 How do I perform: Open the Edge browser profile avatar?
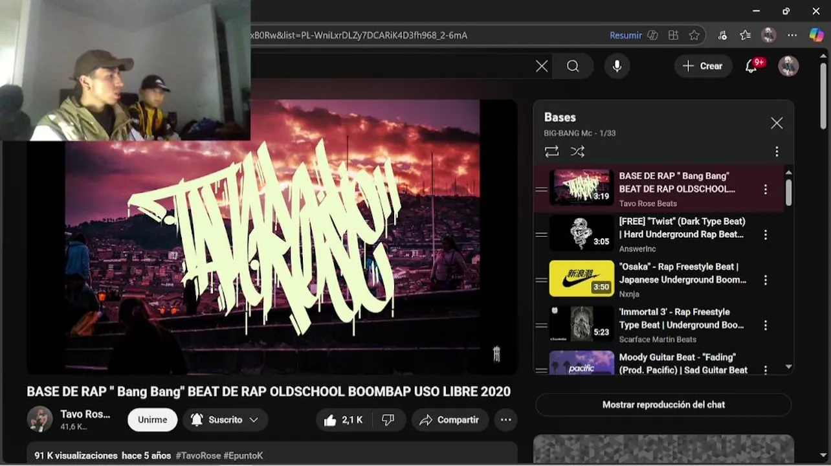769,36
